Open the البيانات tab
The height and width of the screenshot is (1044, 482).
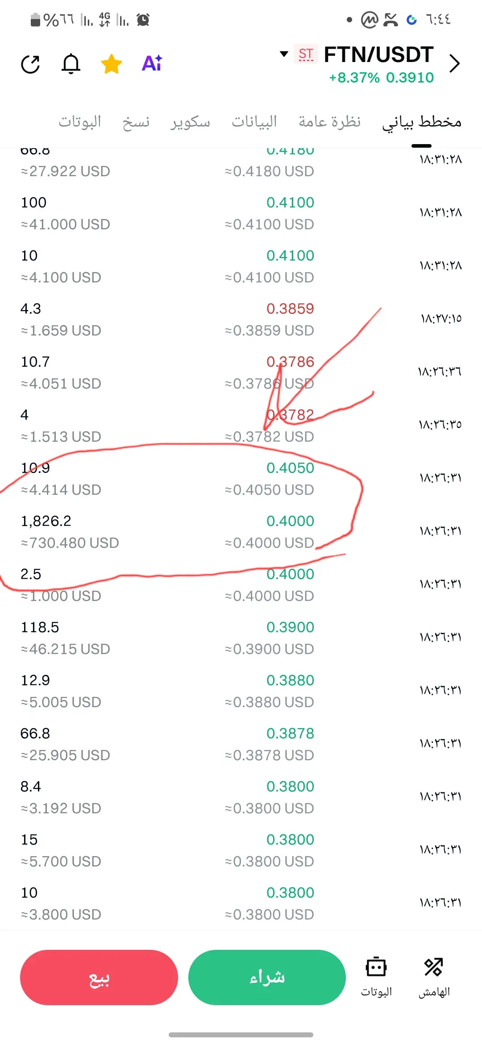point(254,121)
